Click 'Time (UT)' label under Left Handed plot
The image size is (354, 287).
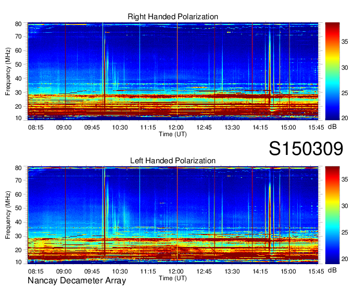[173, 278]
